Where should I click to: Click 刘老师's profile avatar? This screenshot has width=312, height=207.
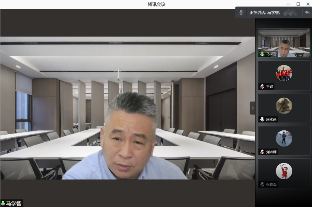click(x=284, y=138)
